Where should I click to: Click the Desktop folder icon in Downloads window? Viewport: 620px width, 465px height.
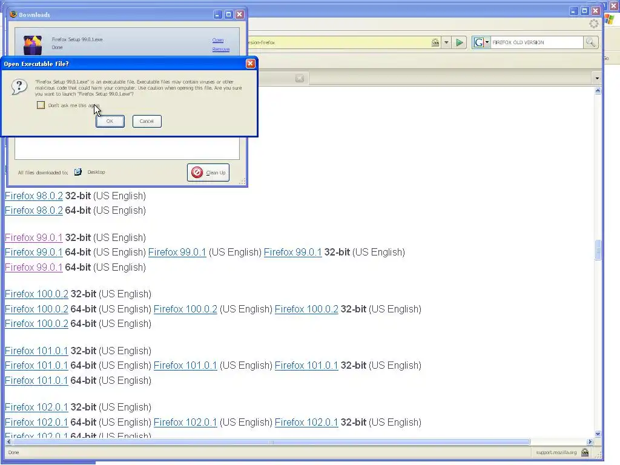tap(78, 171)
